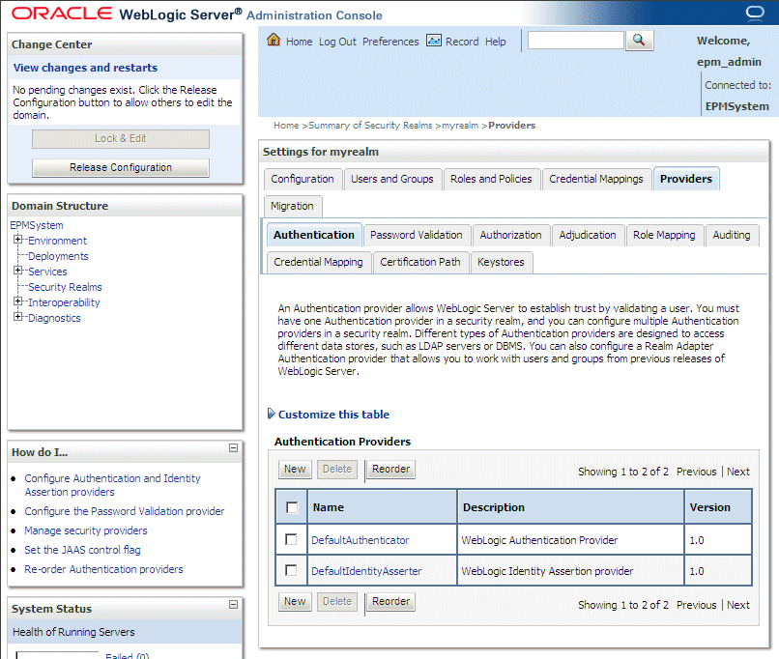Click the Release Configuration button

tap(121, 167)
